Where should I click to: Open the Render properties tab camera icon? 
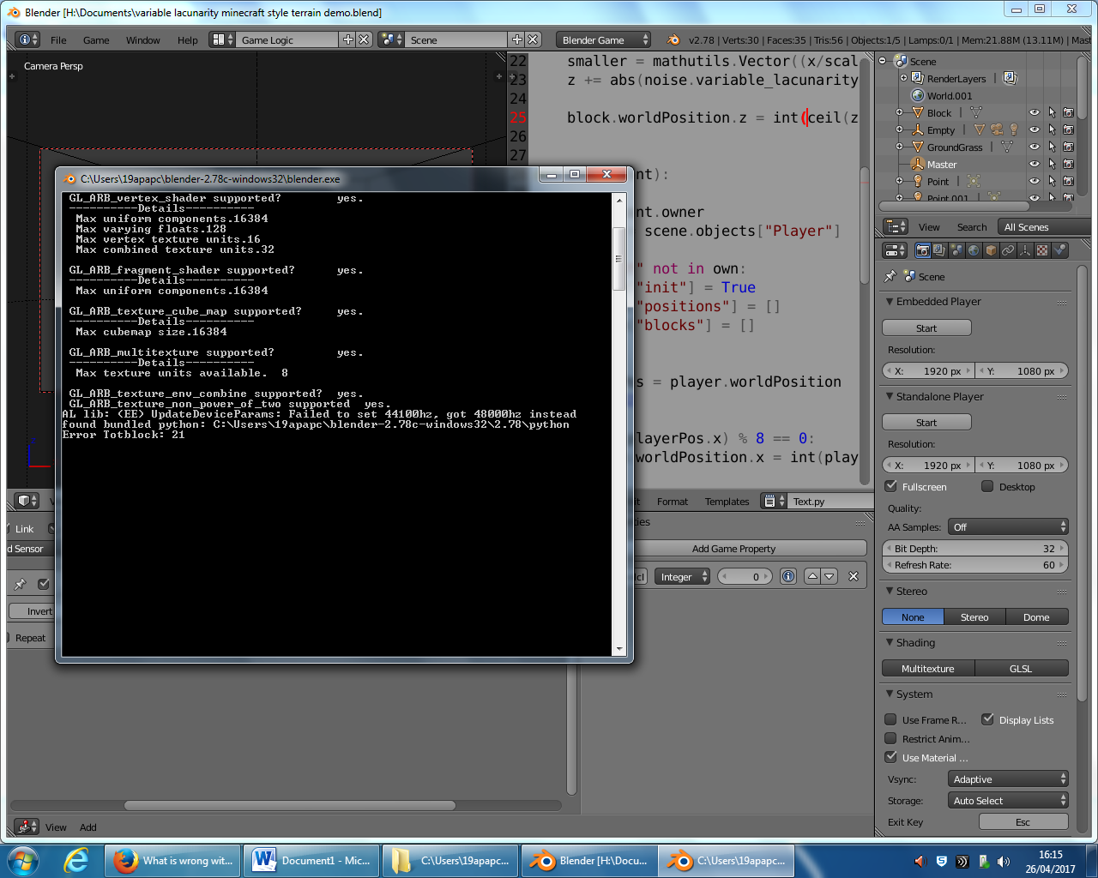[x=922, y=250]
